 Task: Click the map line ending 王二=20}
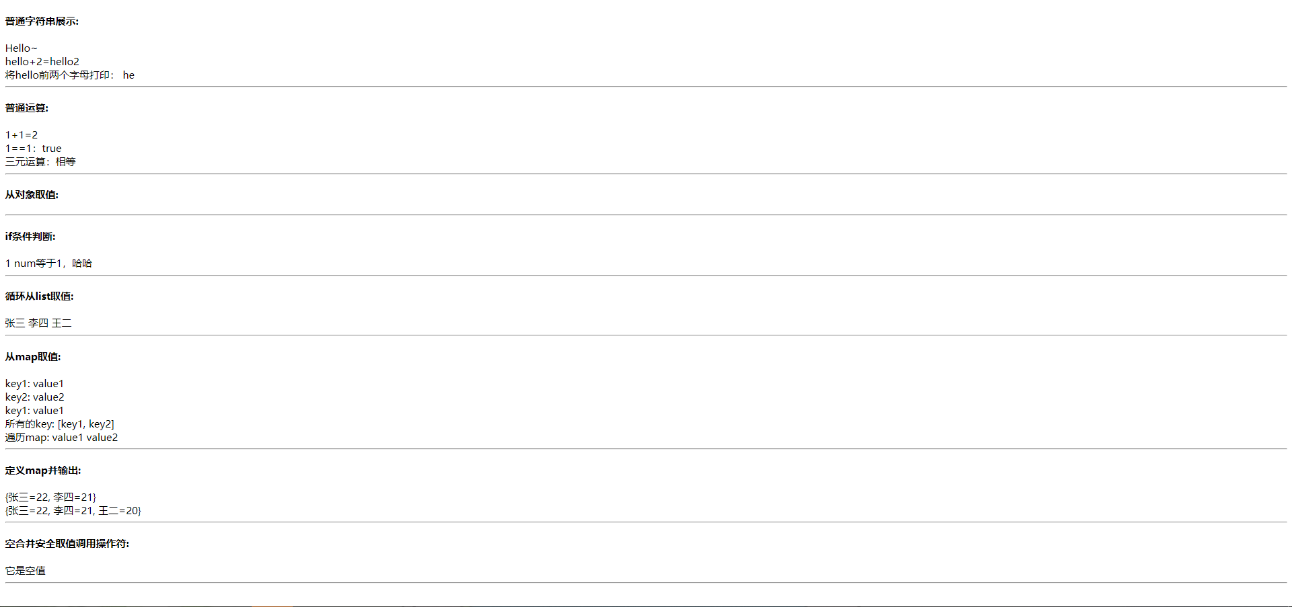[73, 511]
